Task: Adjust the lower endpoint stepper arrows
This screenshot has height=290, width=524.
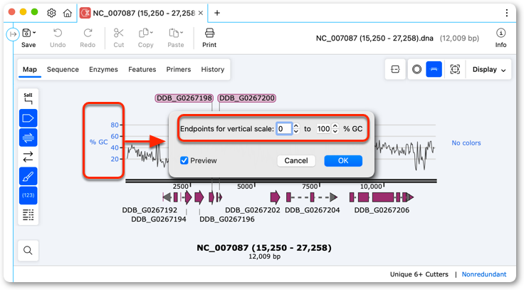Action: click(296, 129)
